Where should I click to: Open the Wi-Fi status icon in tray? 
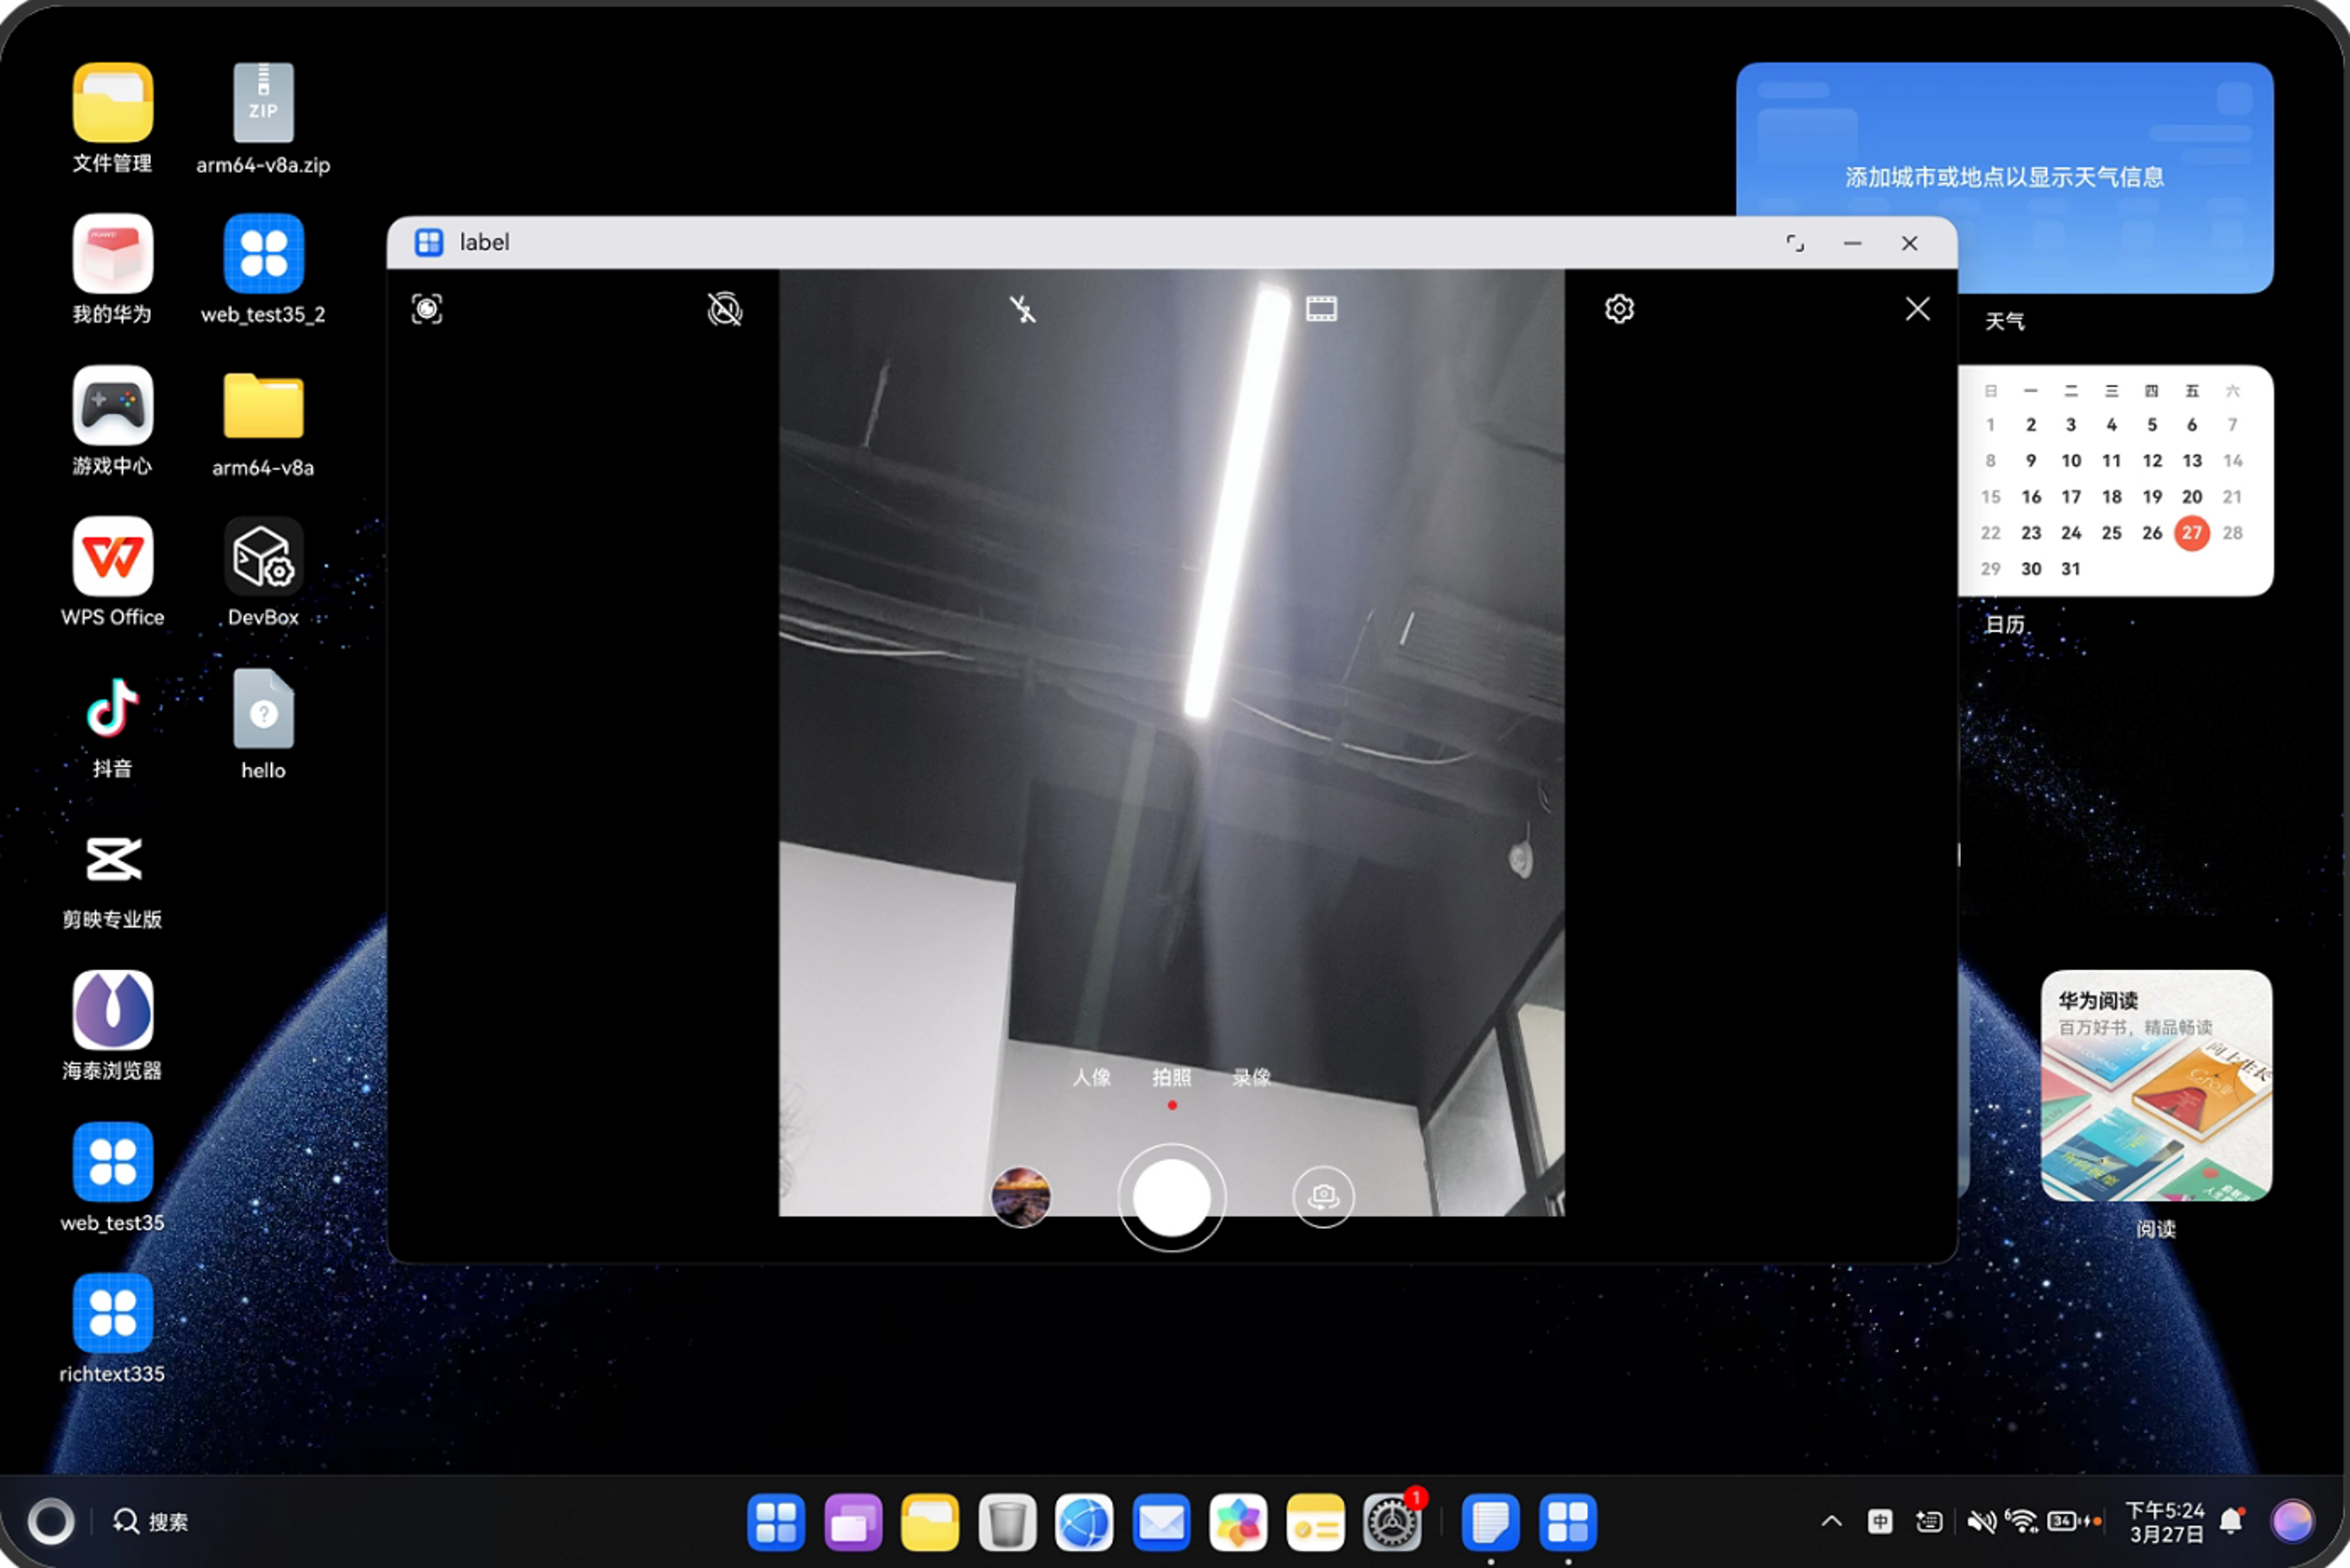click(2023, 1521)
